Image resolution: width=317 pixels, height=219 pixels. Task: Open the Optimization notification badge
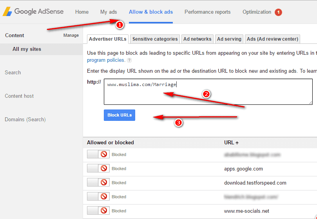coord(278,12)
